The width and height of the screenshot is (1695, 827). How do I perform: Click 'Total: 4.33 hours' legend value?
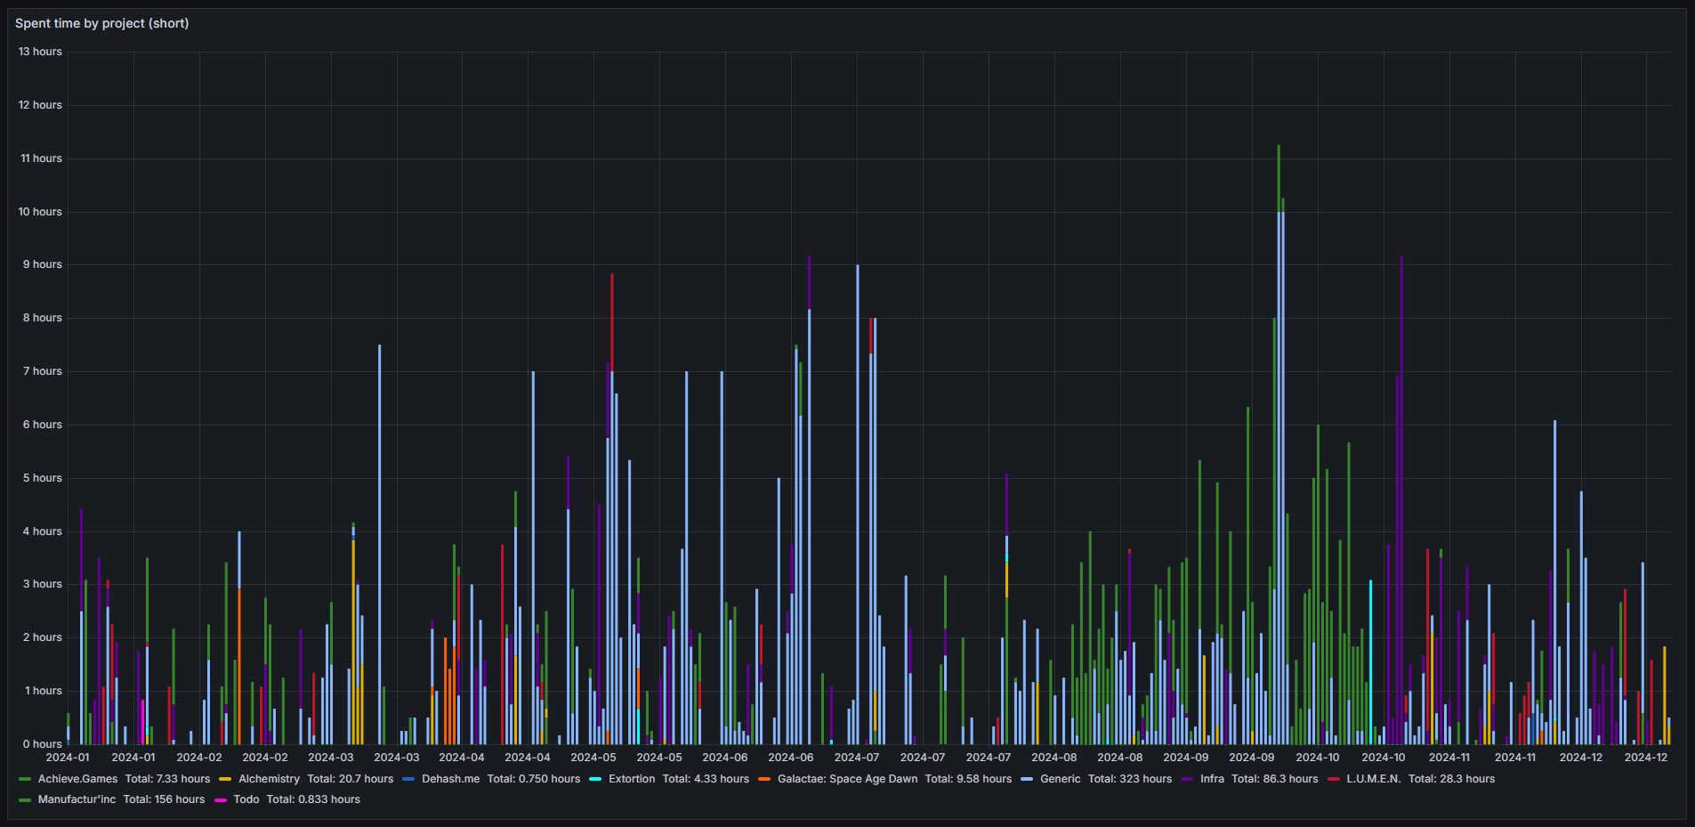pyautogui.click(x=706, y=779)
